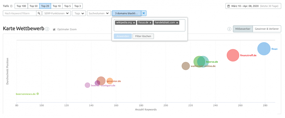Click the light pink boerse-stuttgart.de bubble
This screenshot has width=285, height=118.
(x=87, y=85)
